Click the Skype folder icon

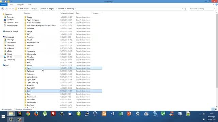click(25, 91)
